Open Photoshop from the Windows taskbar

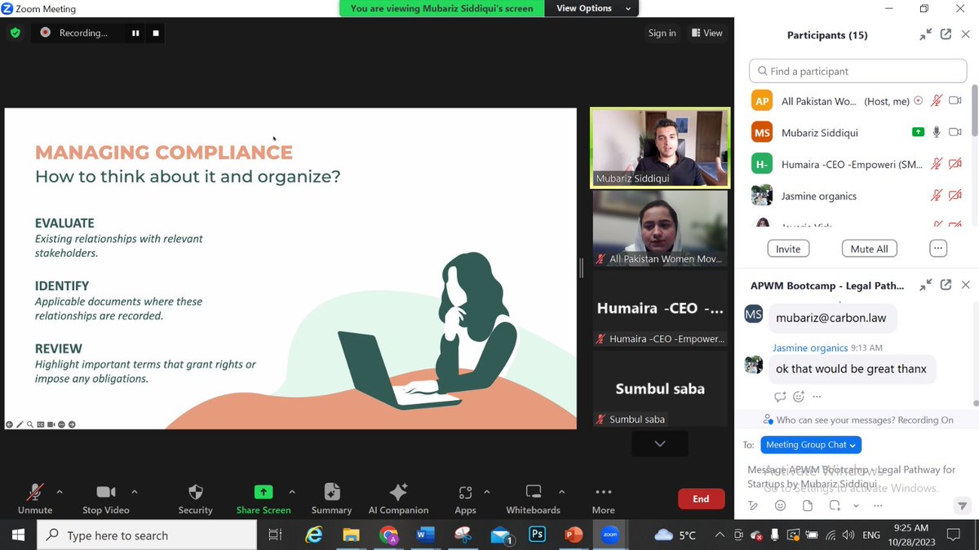[537, 535]
